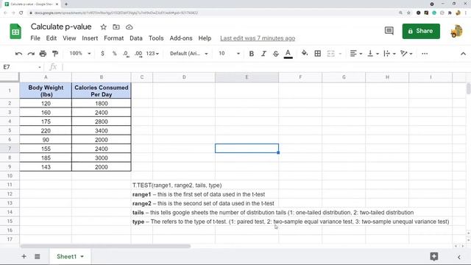The width and height of the screenshot is (471, 265).
Task: Open the Data menu
Action: point(136,38)
